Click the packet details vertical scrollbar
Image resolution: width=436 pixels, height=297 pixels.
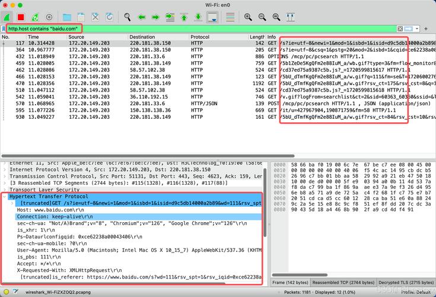265,226
